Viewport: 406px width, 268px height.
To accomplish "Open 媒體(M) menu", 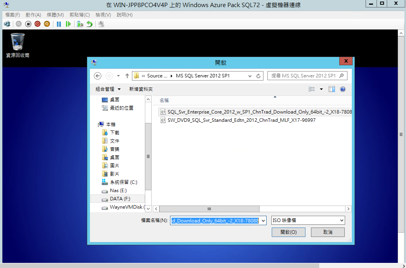I will tap(55, 15).
